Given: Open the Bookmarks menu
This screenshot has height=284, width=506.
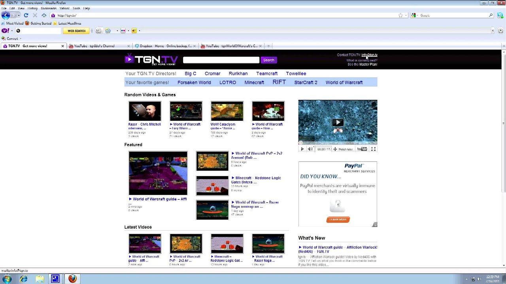Looking at the screenshot, I should [x=48, y=8].
